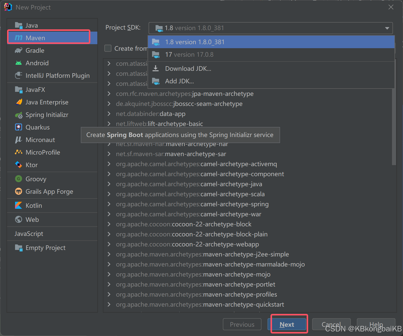Click the Android robot icon
This screenshot has width=403, height=336.
click(x=19, y=63)
